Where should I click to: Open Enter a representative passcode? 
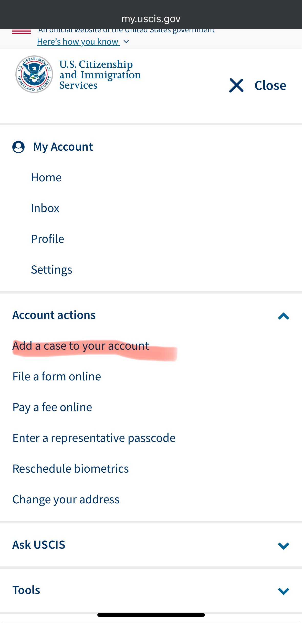coord(94,438)
